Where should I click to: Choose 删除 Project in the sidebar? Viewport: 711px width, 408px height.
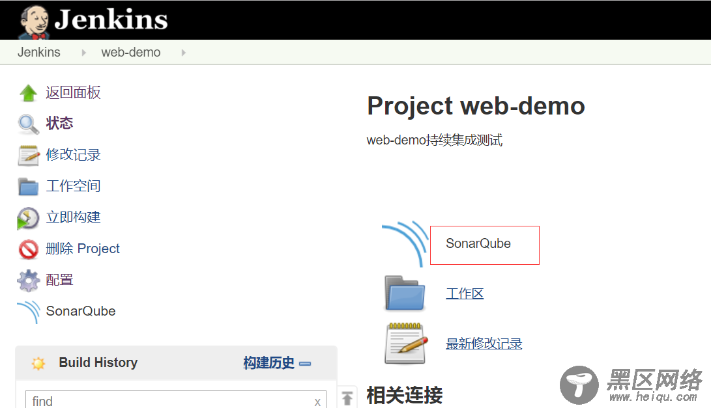click(x=83, y=248)
